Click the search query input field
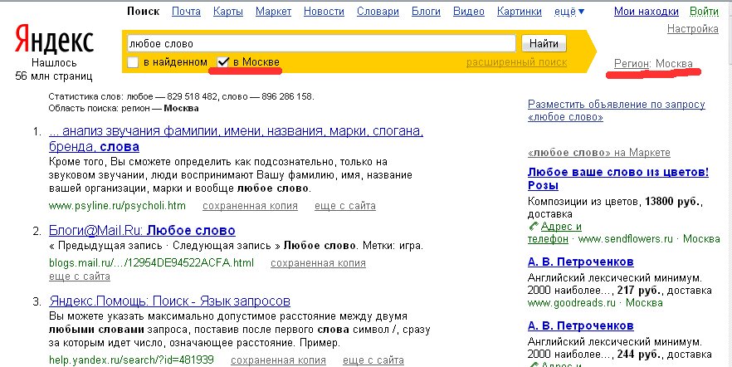This screenshot has height=367, width=732. pos(320,43)
